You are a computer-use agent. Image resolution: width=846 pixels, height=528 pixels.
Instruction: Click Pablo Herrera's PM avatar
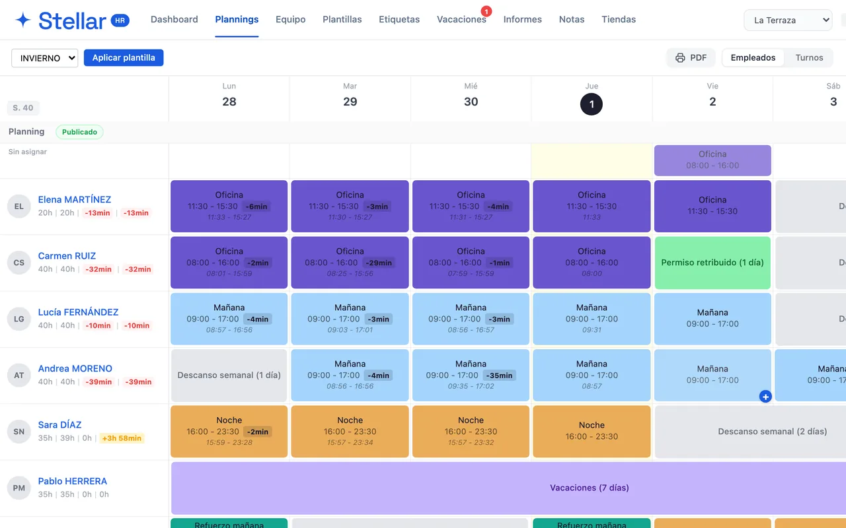[x=19, y=488]
